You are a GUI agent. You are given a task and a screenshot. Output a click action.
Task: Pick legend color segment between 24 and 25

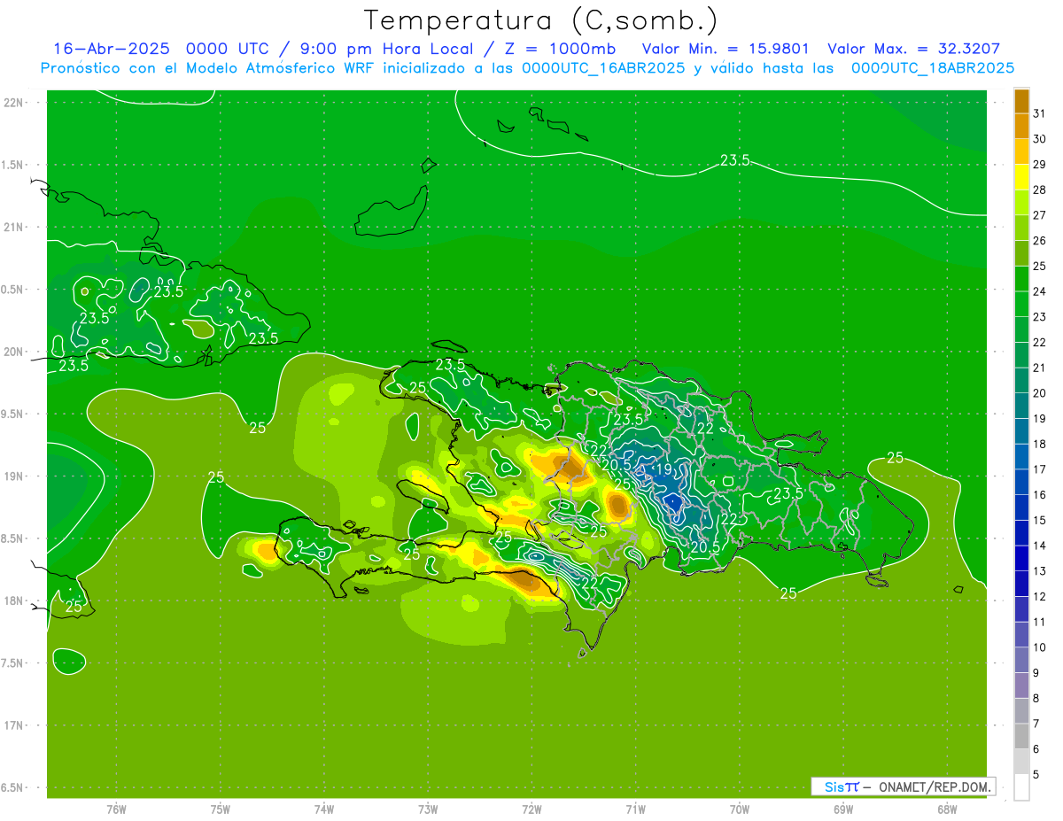pos(1021,279)
